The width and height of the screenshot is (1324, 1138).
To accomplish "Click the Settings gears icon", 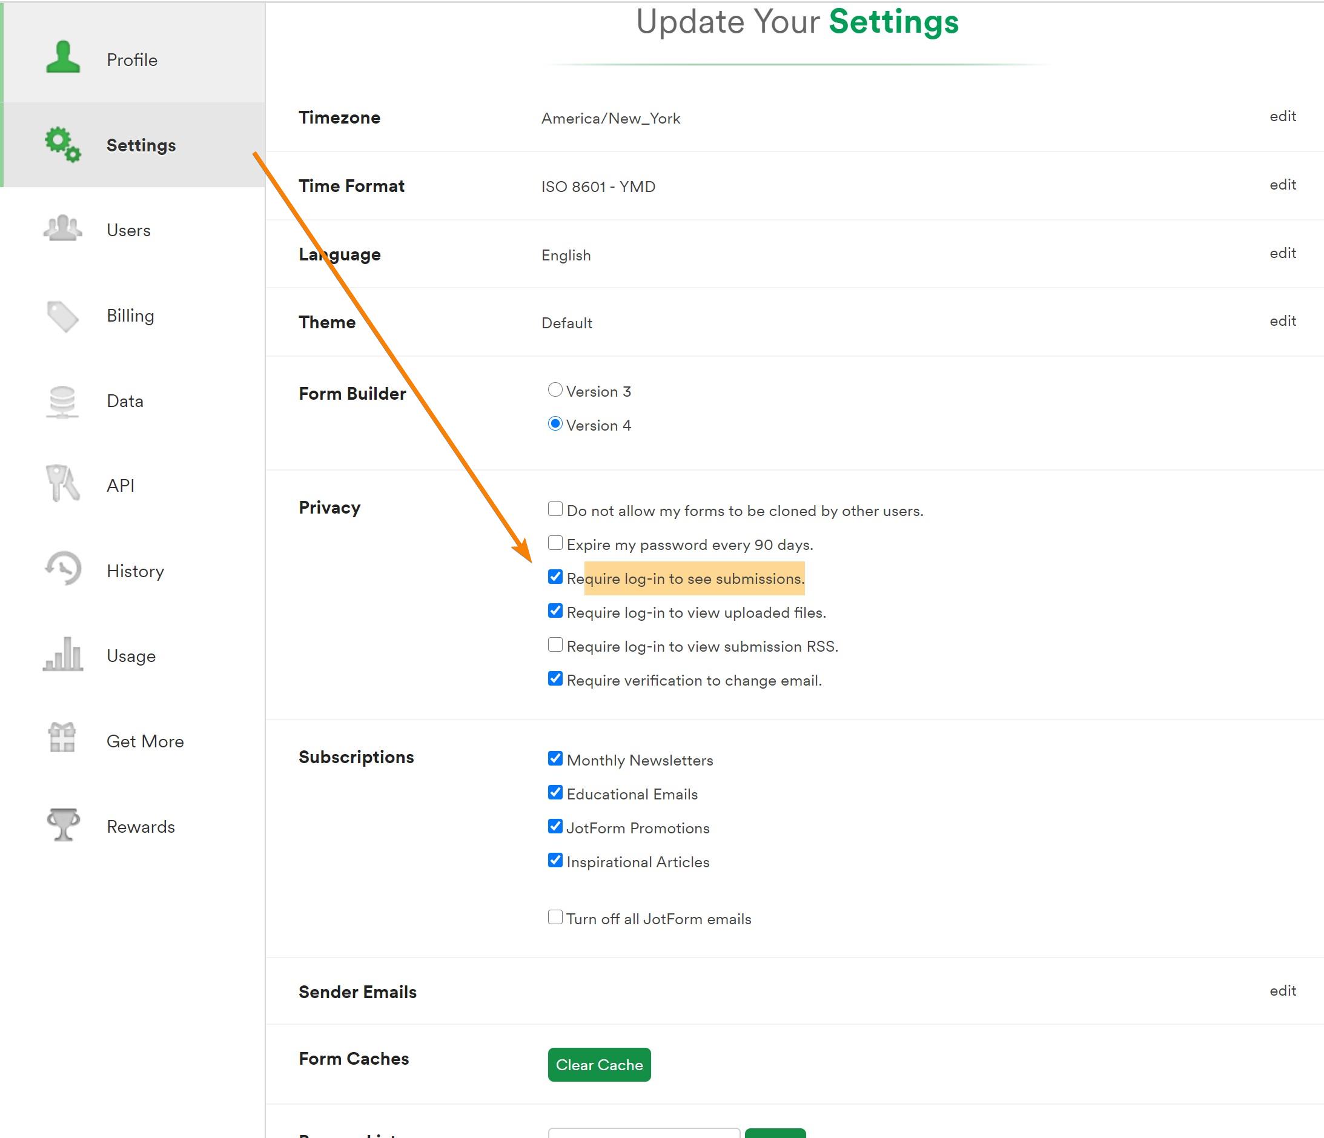I will click(62, 144).
